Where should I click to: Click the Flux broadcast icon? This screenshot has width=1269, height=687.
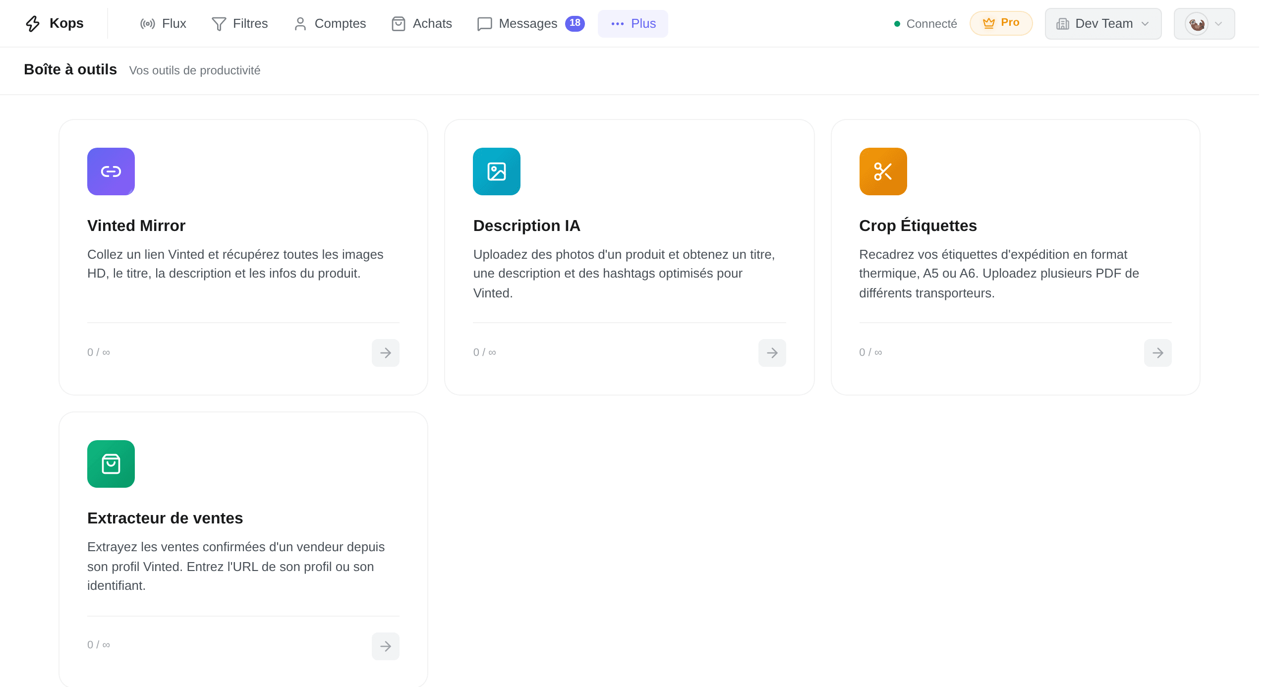[148, 24]
